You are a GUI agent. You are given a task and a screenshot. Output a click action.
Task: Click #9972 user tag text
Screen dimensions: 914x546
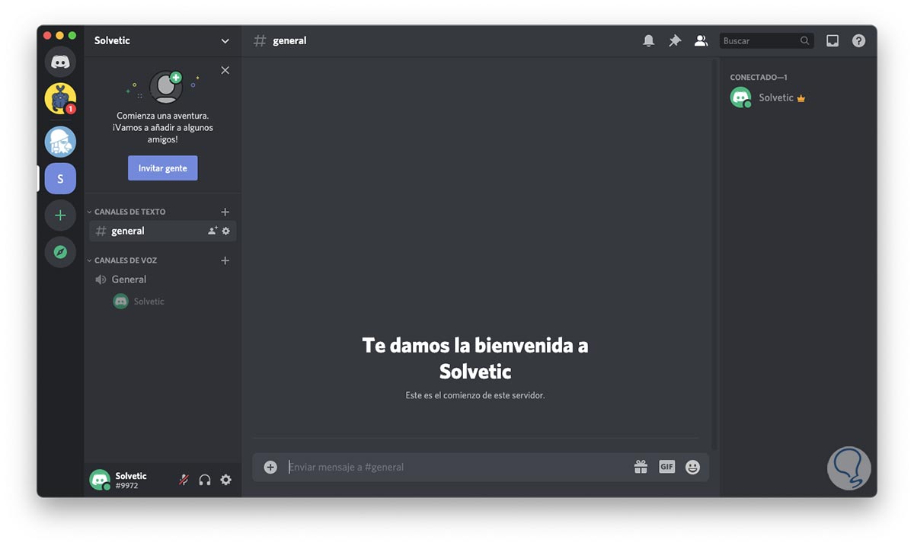126,486
